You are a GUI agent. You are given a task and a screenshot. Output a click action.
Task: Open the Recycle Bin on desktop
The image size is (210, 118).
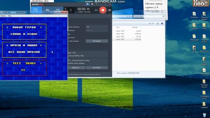(204, 115)
